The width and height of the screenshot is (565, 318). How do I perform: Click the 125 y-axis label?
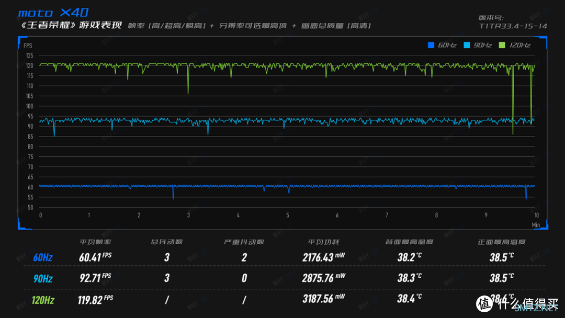tap(29, 55)
